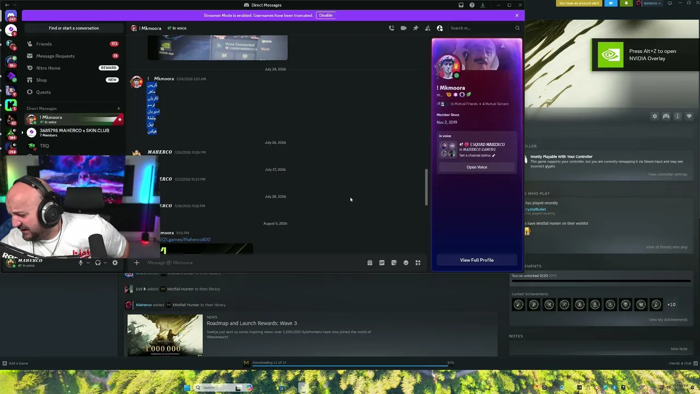This screenshot has height=394, width=700.
Task: Open Discord help icon
Action: (x=472, y=5)
